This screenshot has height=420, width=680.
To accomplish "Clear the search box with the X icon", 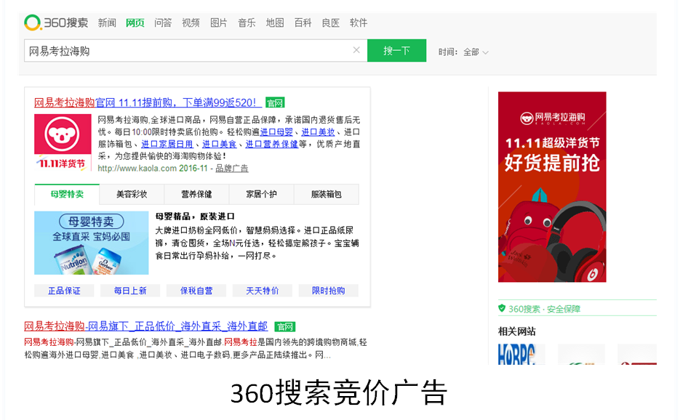I will [356, 50].
